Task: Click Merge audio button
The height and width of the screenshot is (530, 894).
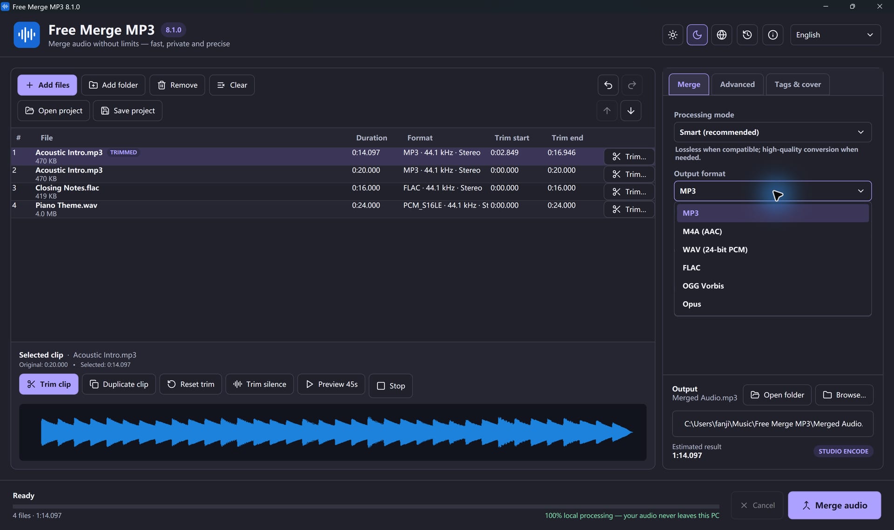Action: coord(834,505)
